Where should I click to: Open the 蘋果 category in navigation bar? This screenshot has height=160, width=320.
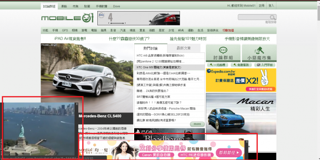coord(104,30)
